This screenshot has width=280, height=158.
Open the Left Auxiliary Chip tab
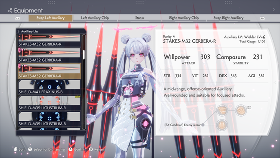[95, 18]
